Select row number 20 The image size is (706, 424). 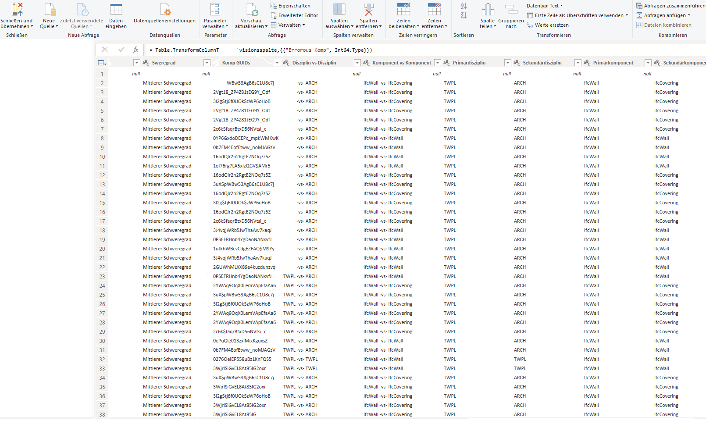click(x=102, y=249)
